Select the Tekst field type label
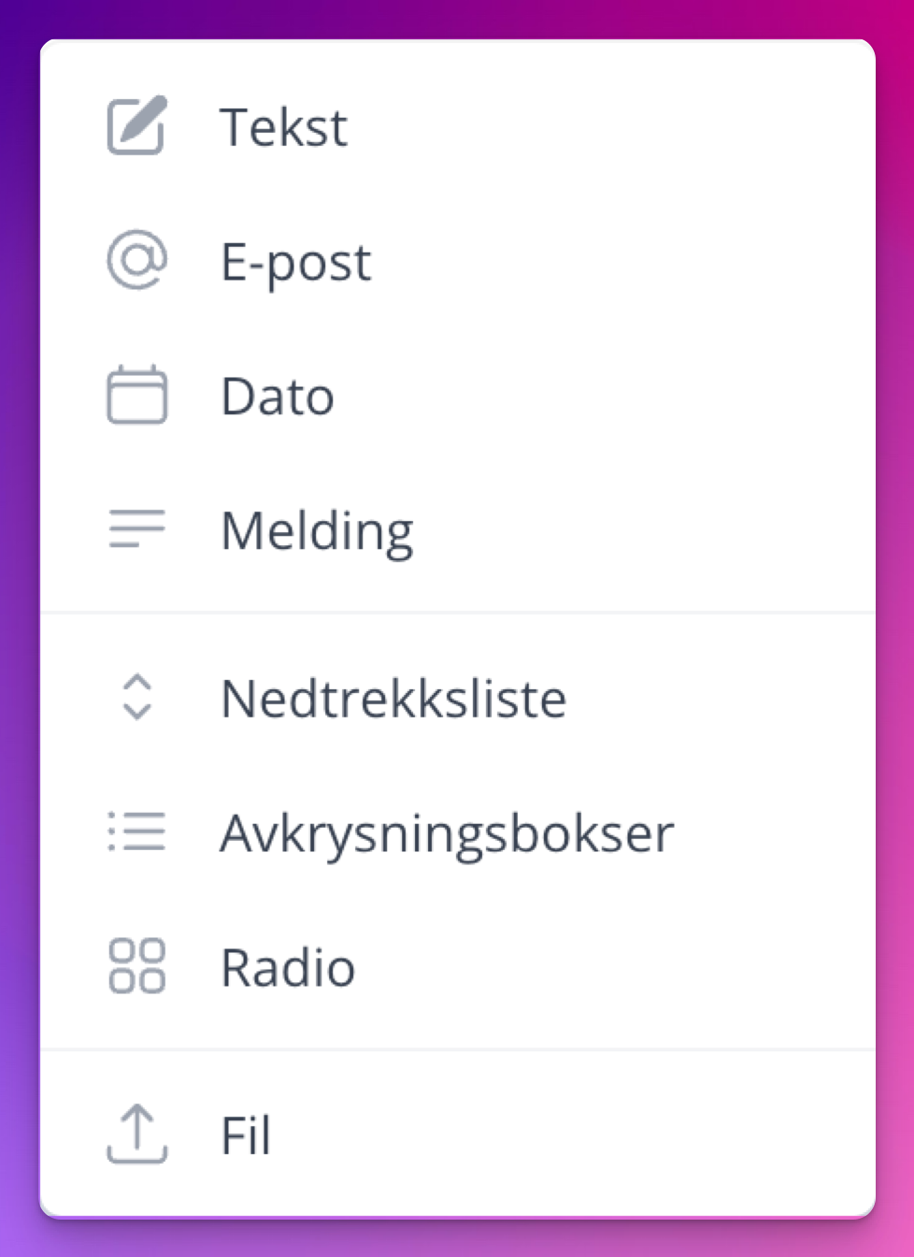This screenshot has width=914, height=1257. 283,127
